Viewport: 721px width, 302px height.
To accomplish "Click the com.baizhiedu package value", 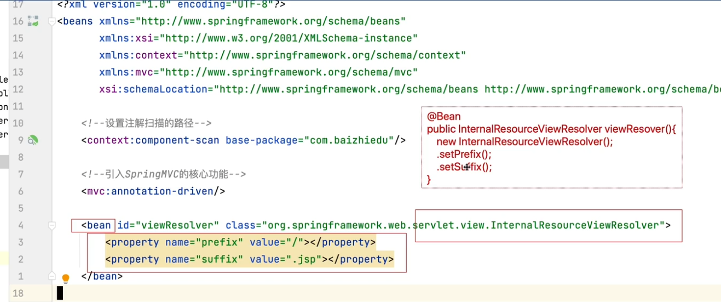I will (349, 140).
